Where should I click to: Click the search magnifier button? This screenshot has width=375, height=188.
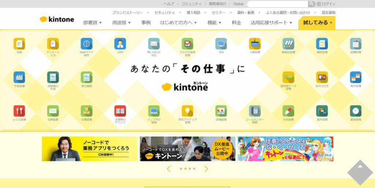pyautogui.click(x=311, y=4)
